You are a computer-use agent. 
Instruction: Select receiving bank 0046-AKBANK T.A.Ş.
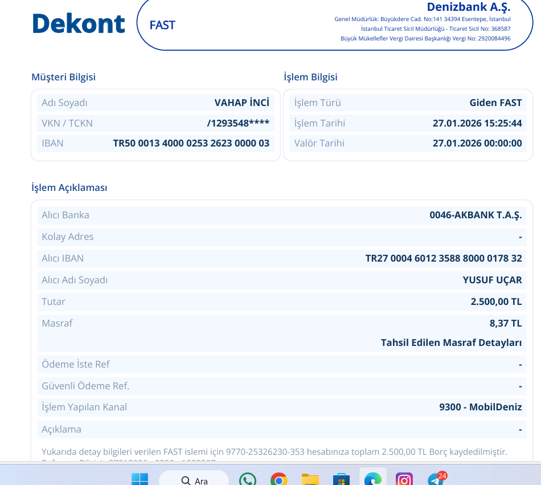[476, 215]
